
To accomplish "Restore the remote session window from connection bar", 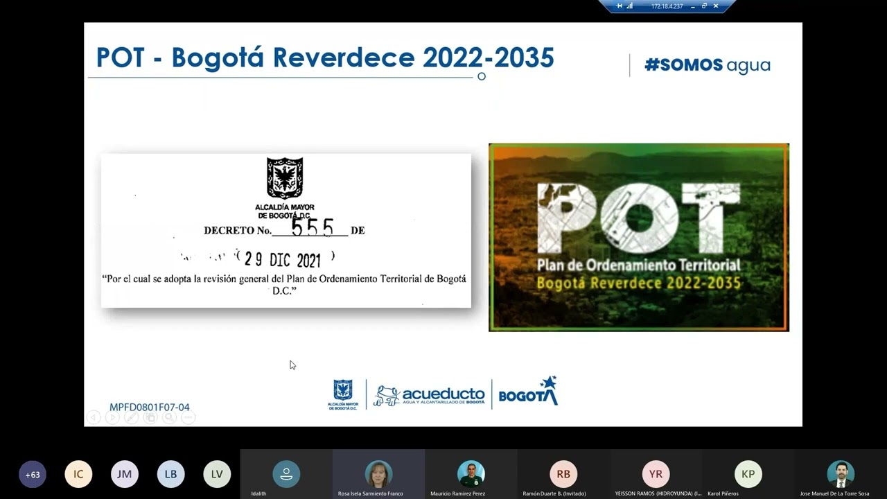I will point(704,6).
